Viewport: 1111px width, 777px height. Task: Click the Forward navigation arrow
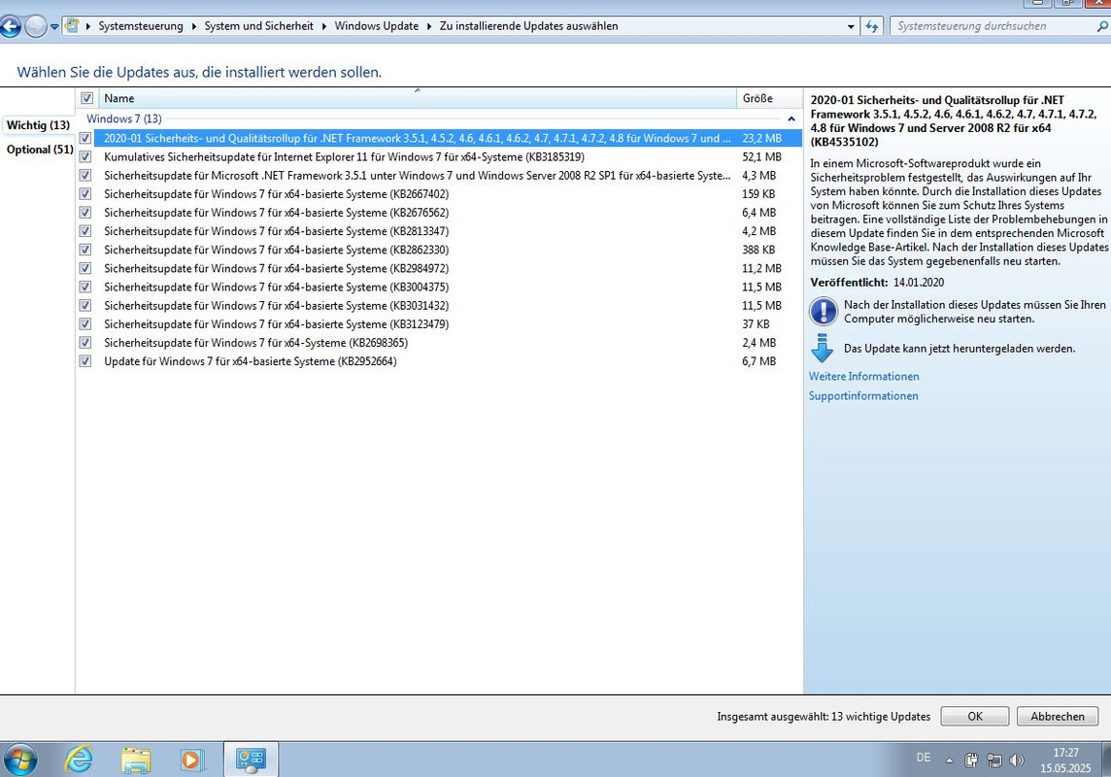35,26
